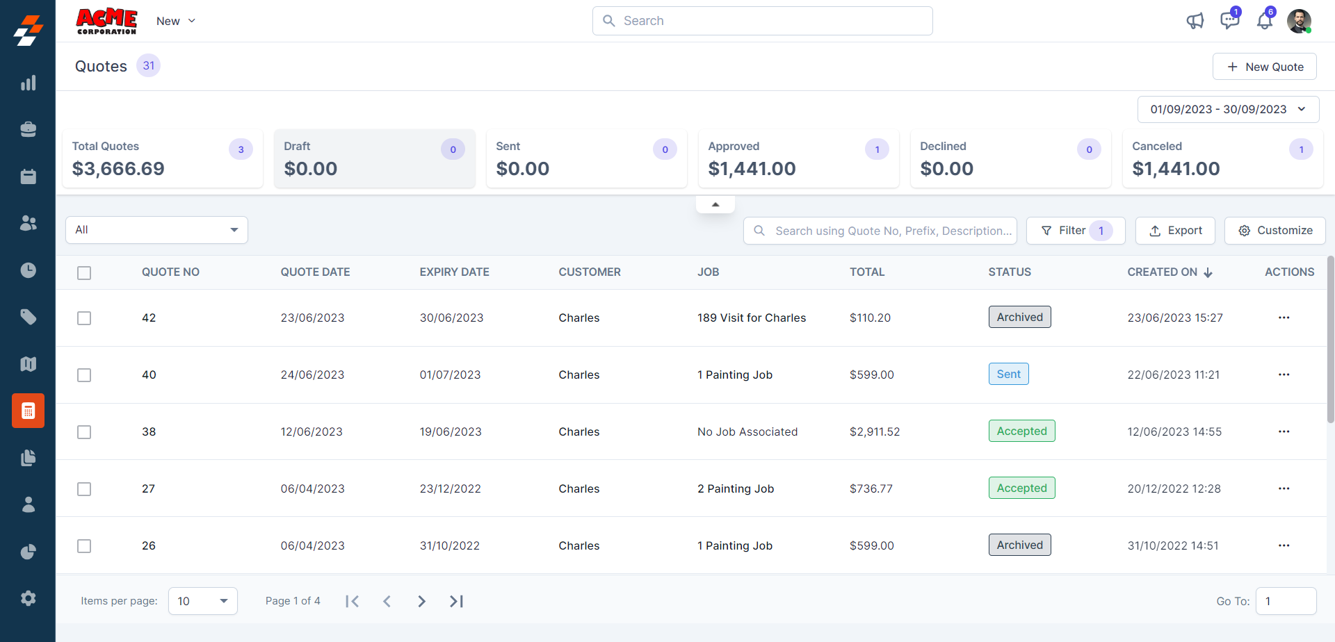Open the New menu in header
Image resolution: width=1335 pixels, height=642 pixels.
point(176,21)
